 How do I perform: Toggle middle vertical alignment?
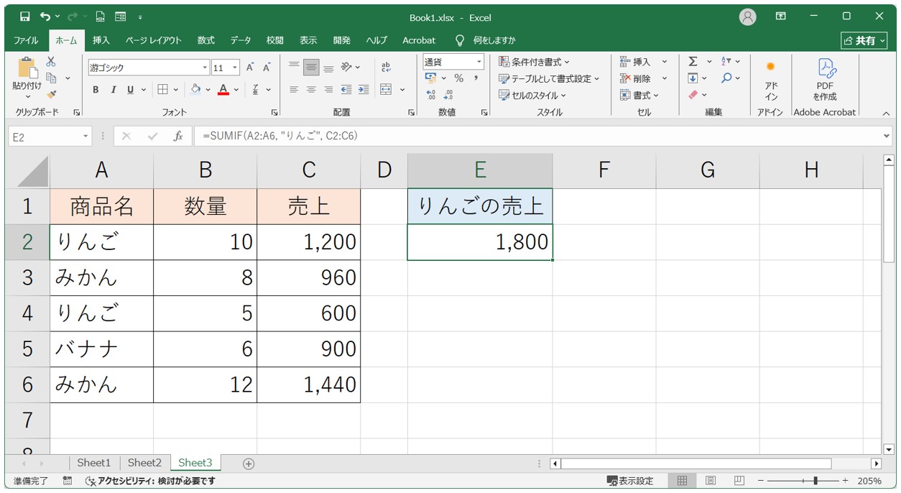[311, 68]
